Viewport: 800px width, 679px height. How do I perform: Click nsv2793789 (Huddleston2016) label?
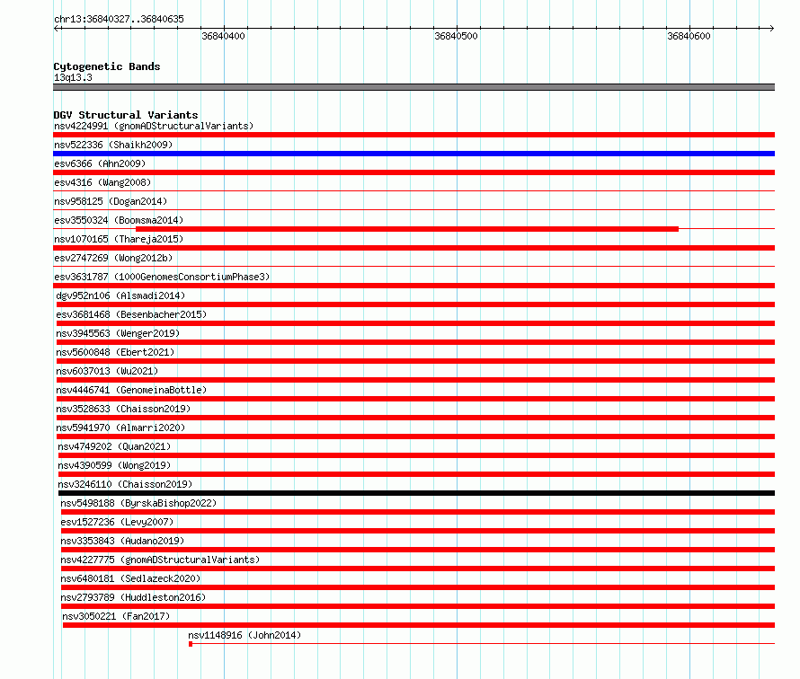click(133, 597)
